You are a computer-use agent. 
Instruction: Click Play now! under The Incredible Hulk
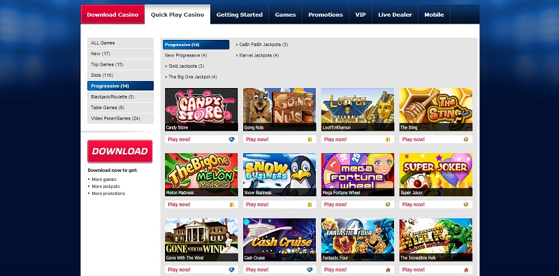pyautogui.click(x=413, y=270)
